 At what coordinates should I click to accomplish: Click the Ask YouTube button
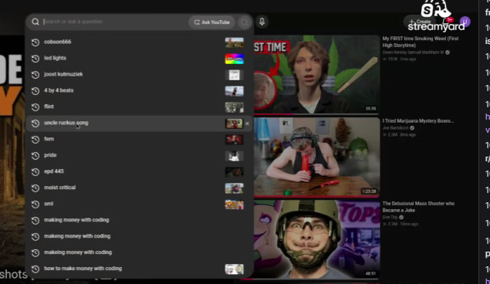pyautogui.click(x=211, y=22)
